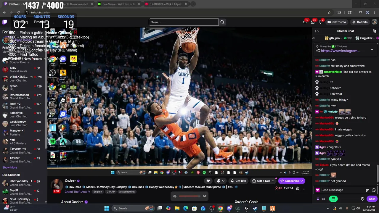Viewport: 379px width, 213px height.
Task: Open the chat emote picker
Action: tap(374, 190)
